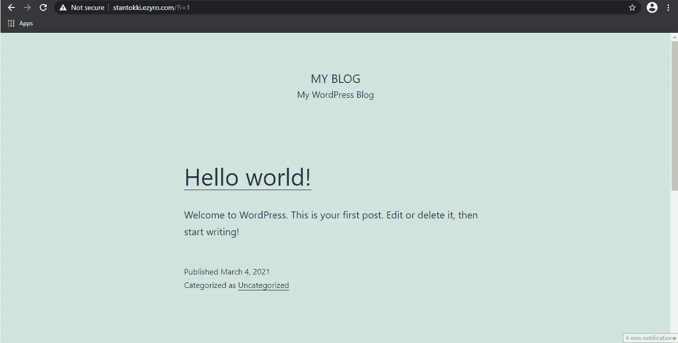
Task: Click the My WordPress Blog tagline
Action: coord(335,95)
